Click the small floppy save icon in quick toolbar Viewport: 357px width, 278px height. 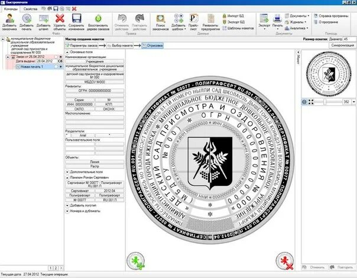pos(56,9)
